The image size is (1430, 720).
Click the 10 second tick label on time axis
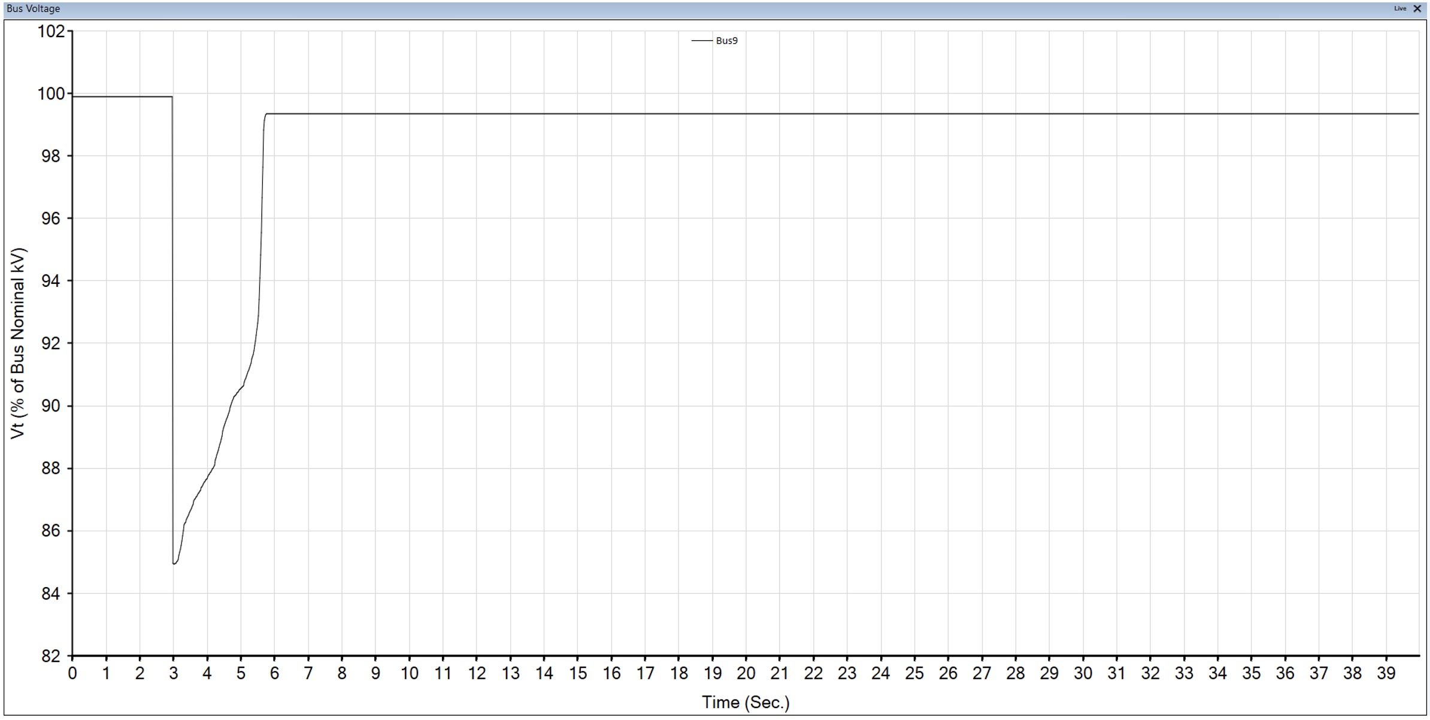pos(409,673)
